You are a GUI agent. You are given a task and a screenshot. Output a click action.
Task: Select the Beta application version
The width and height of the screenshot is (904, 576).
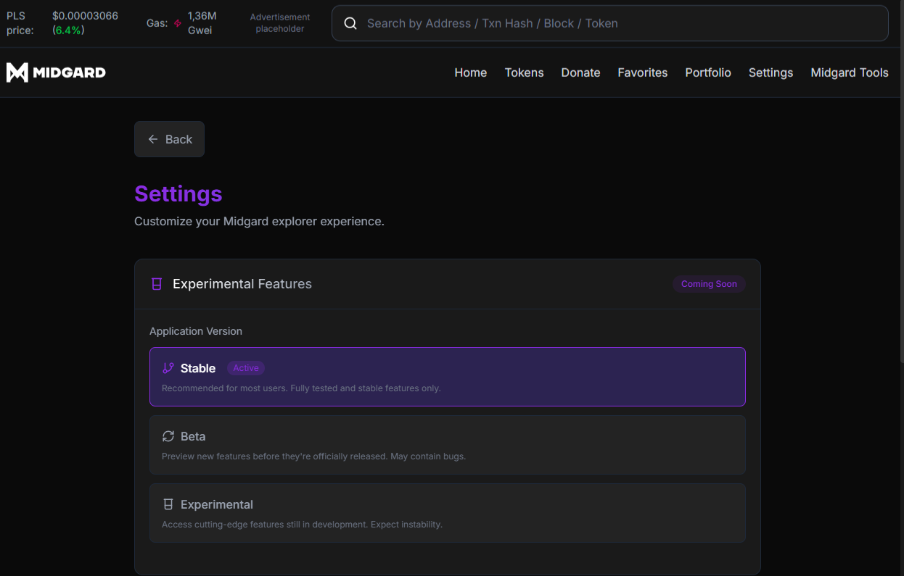pos(448,445)
